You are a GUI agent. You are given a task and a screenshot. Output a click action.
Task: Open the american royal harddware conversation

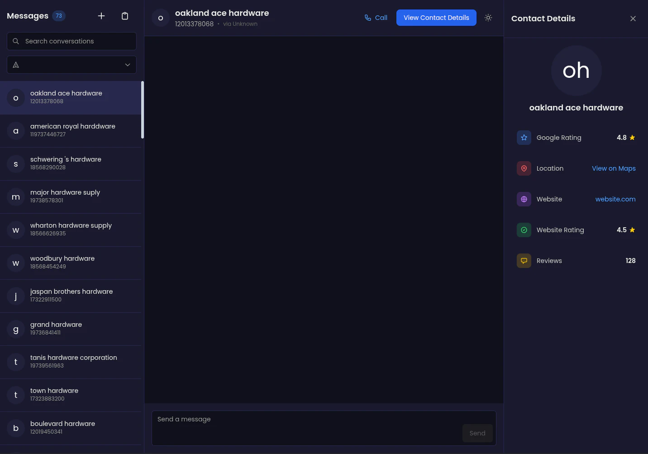71,130
